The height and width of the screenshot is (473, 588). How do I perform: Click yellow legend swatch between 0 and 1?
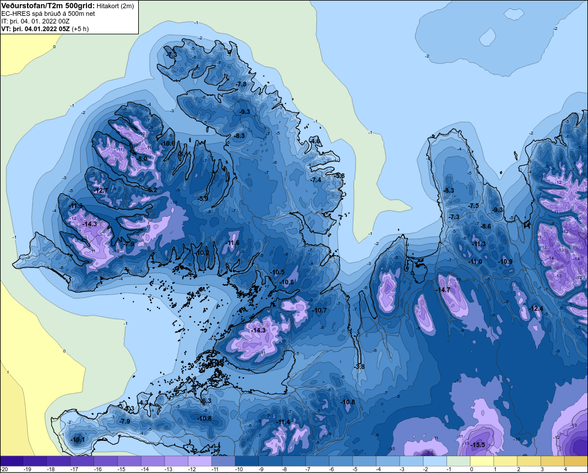[x=482, y=461]
